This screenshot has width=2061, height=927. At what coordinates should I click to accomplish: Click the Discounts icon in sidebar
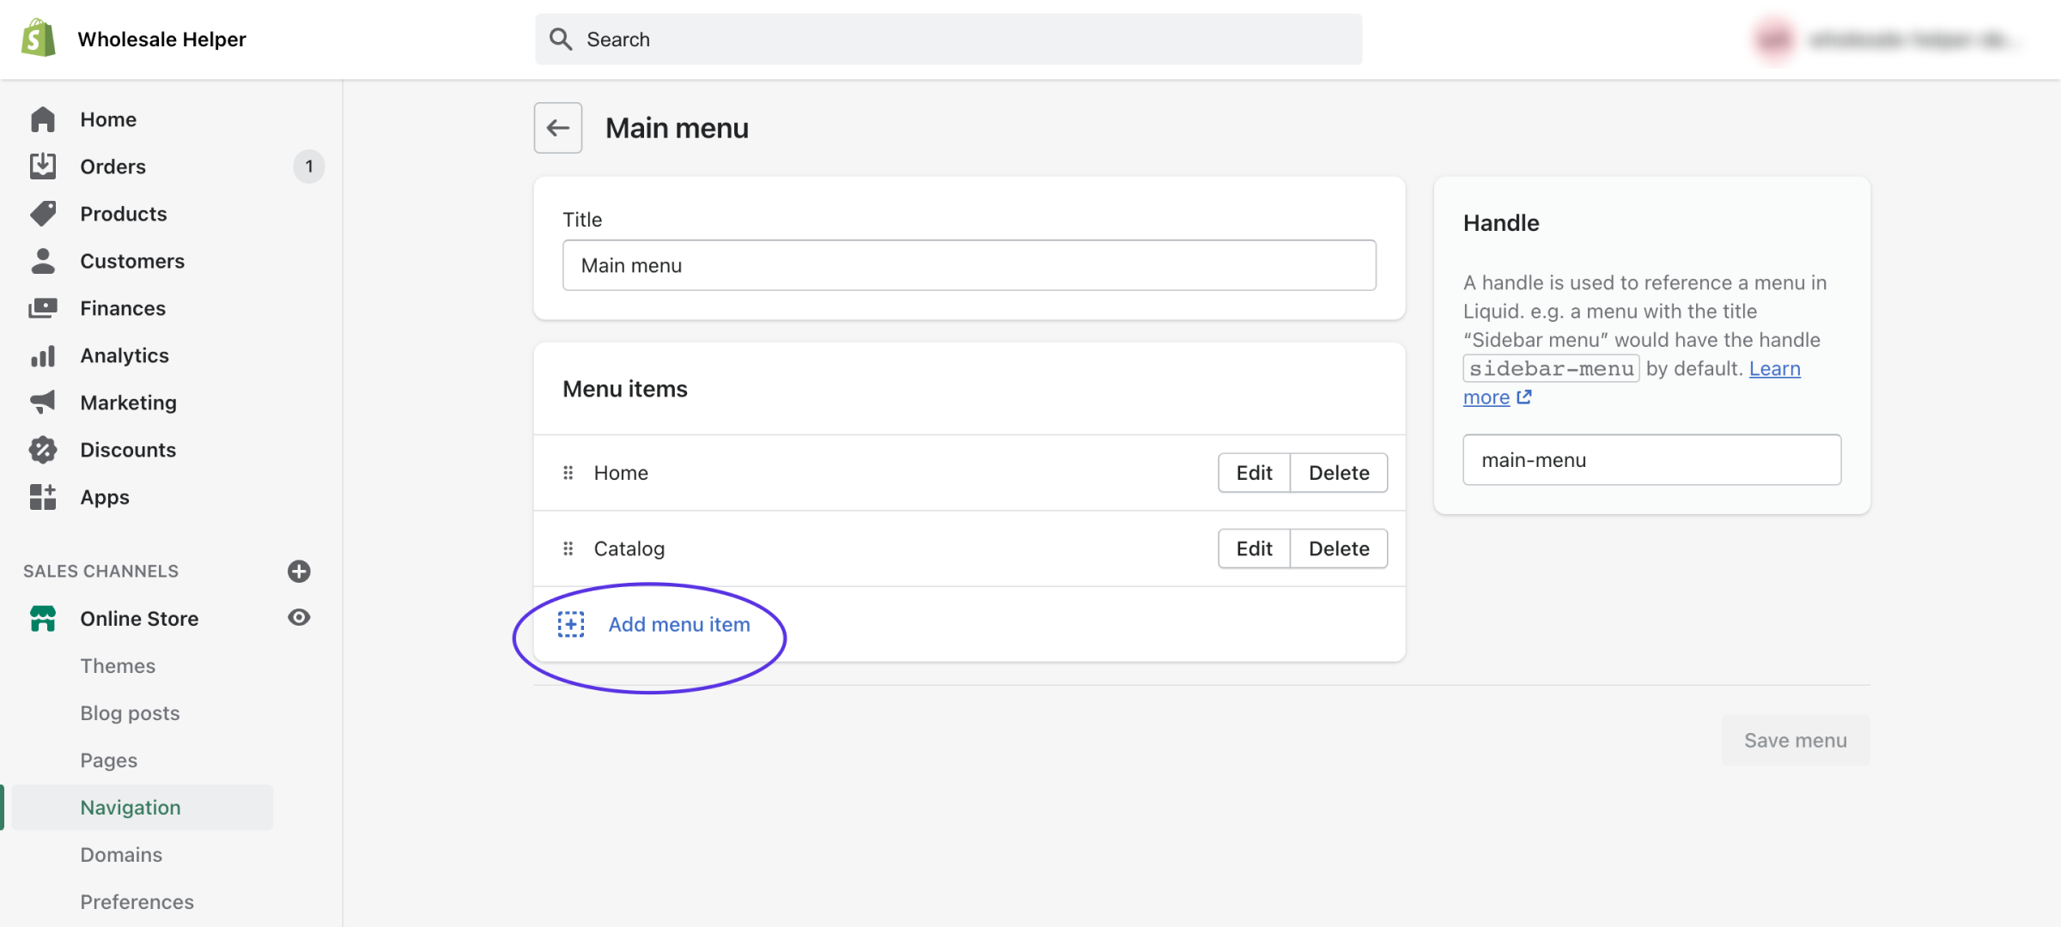click(43, 449)
